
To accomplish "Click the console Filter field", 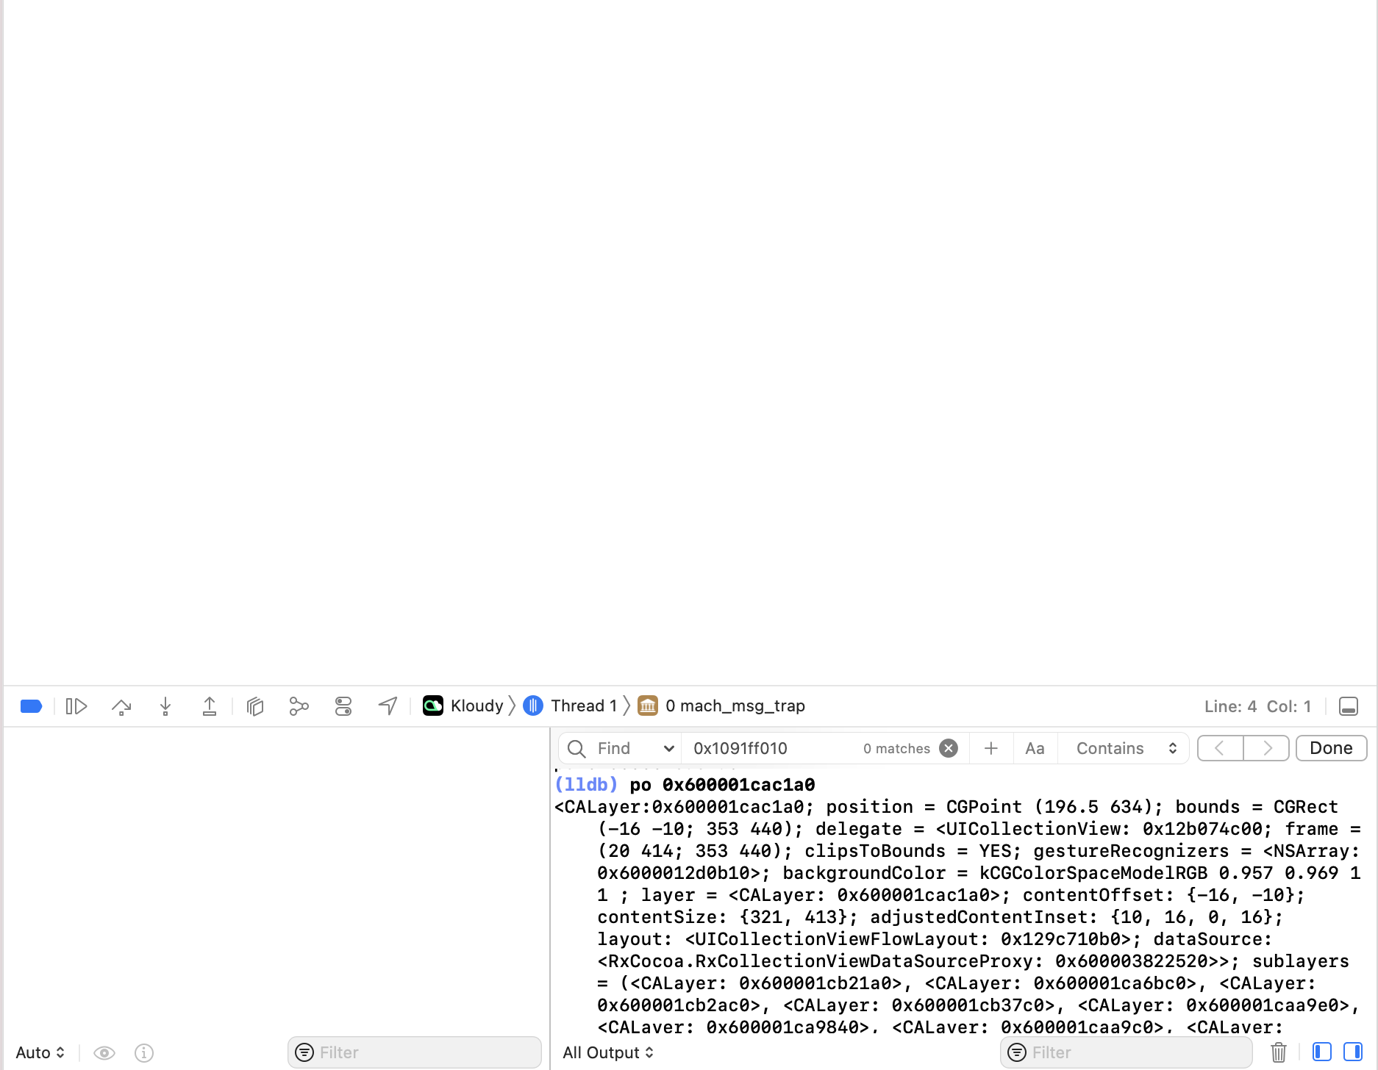I will click(1127, 1053).
